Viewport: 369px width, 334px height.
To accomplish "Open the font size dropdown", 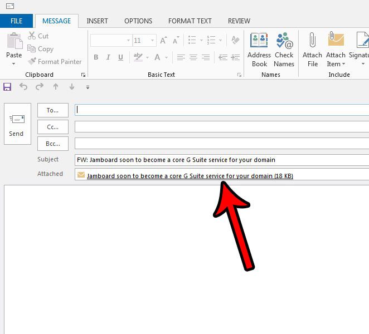I will (x=152, y=41).
